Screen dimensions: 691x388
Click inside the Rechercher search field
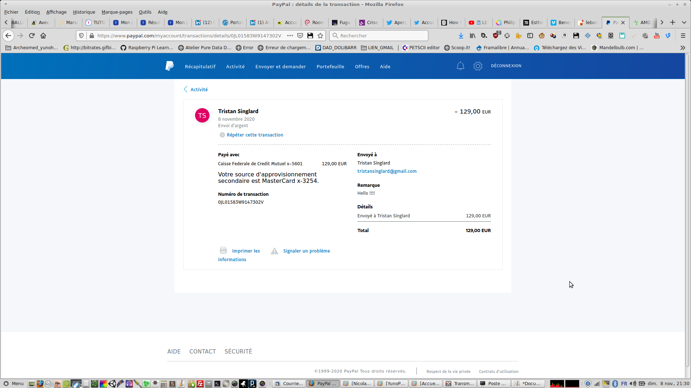(381, 36)
